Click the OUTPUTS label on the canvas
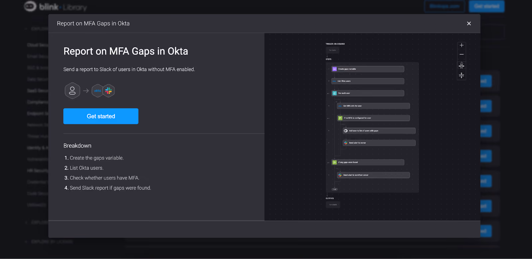 330,198
